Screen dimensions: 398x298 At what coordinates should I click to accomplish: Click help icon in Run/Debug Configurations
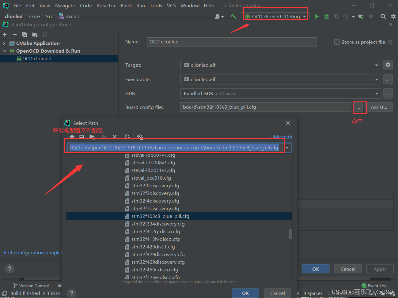click(9, 269)
